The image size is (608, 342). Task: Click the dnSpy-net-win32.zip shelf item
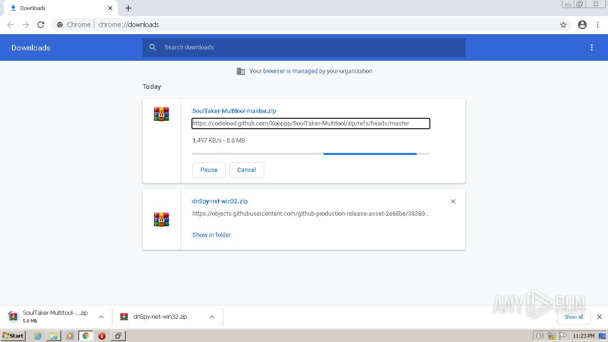pyautogui.click(x=160, y=317)
